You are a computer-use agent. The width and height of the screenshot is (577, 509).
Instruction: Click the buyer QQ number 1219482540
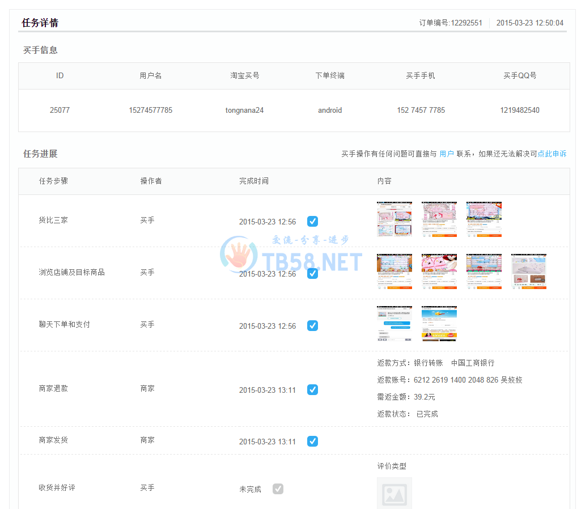(520, 111)
